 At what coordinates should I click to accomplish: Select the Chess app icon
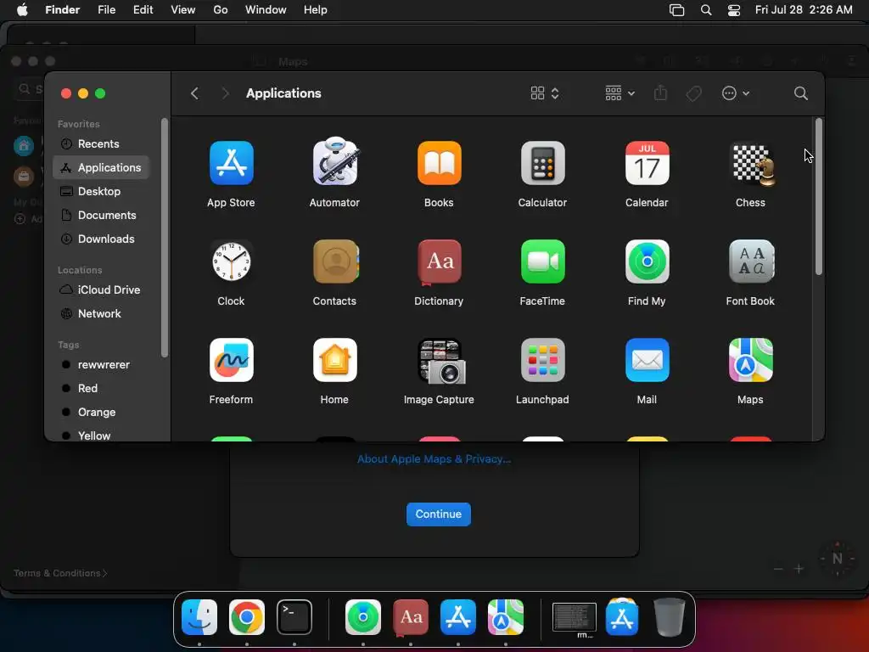click(x=751, y=163)
